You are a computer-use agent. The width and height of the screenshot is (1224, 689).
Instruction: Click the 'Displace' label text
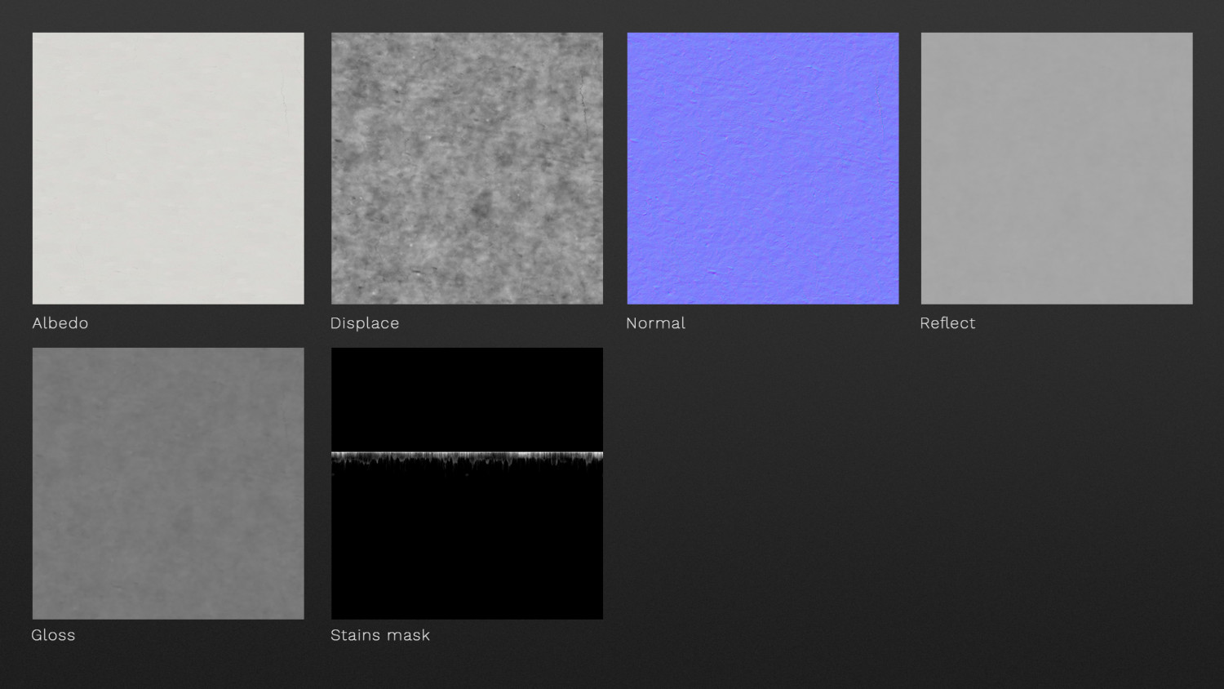point(365,323)
